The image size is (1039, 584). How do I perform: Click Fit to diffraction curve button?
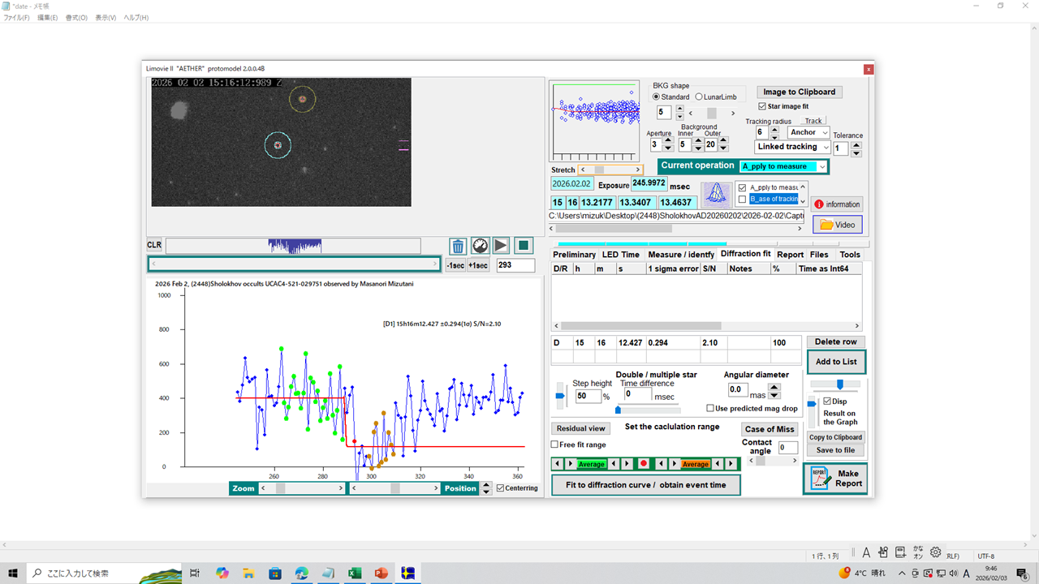pos(645,485)
